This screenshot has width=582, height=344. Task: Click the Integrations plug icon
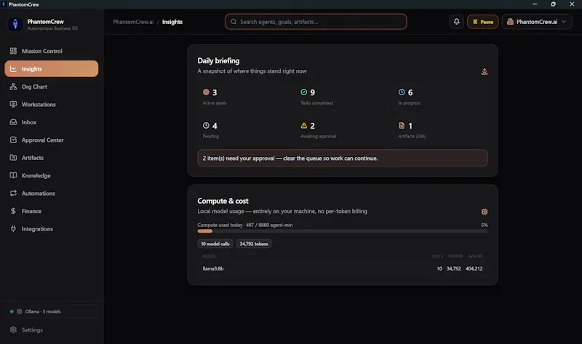[13, 228]
